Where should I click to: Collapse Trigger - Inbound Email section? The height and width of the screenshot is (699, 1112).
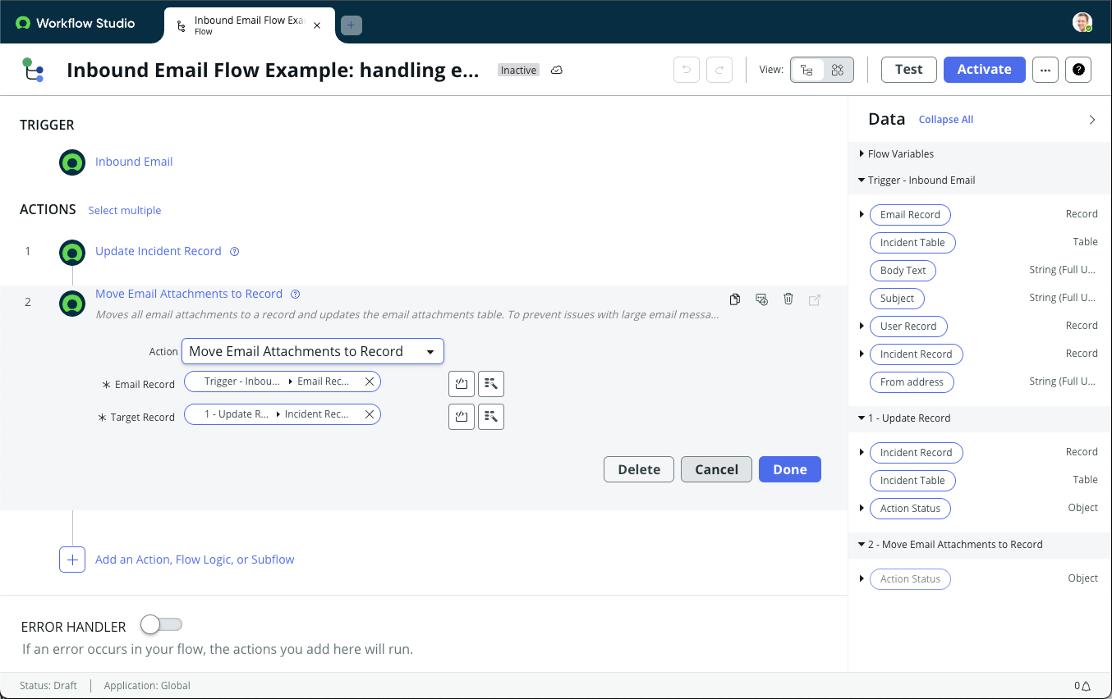tap(862, 180)
